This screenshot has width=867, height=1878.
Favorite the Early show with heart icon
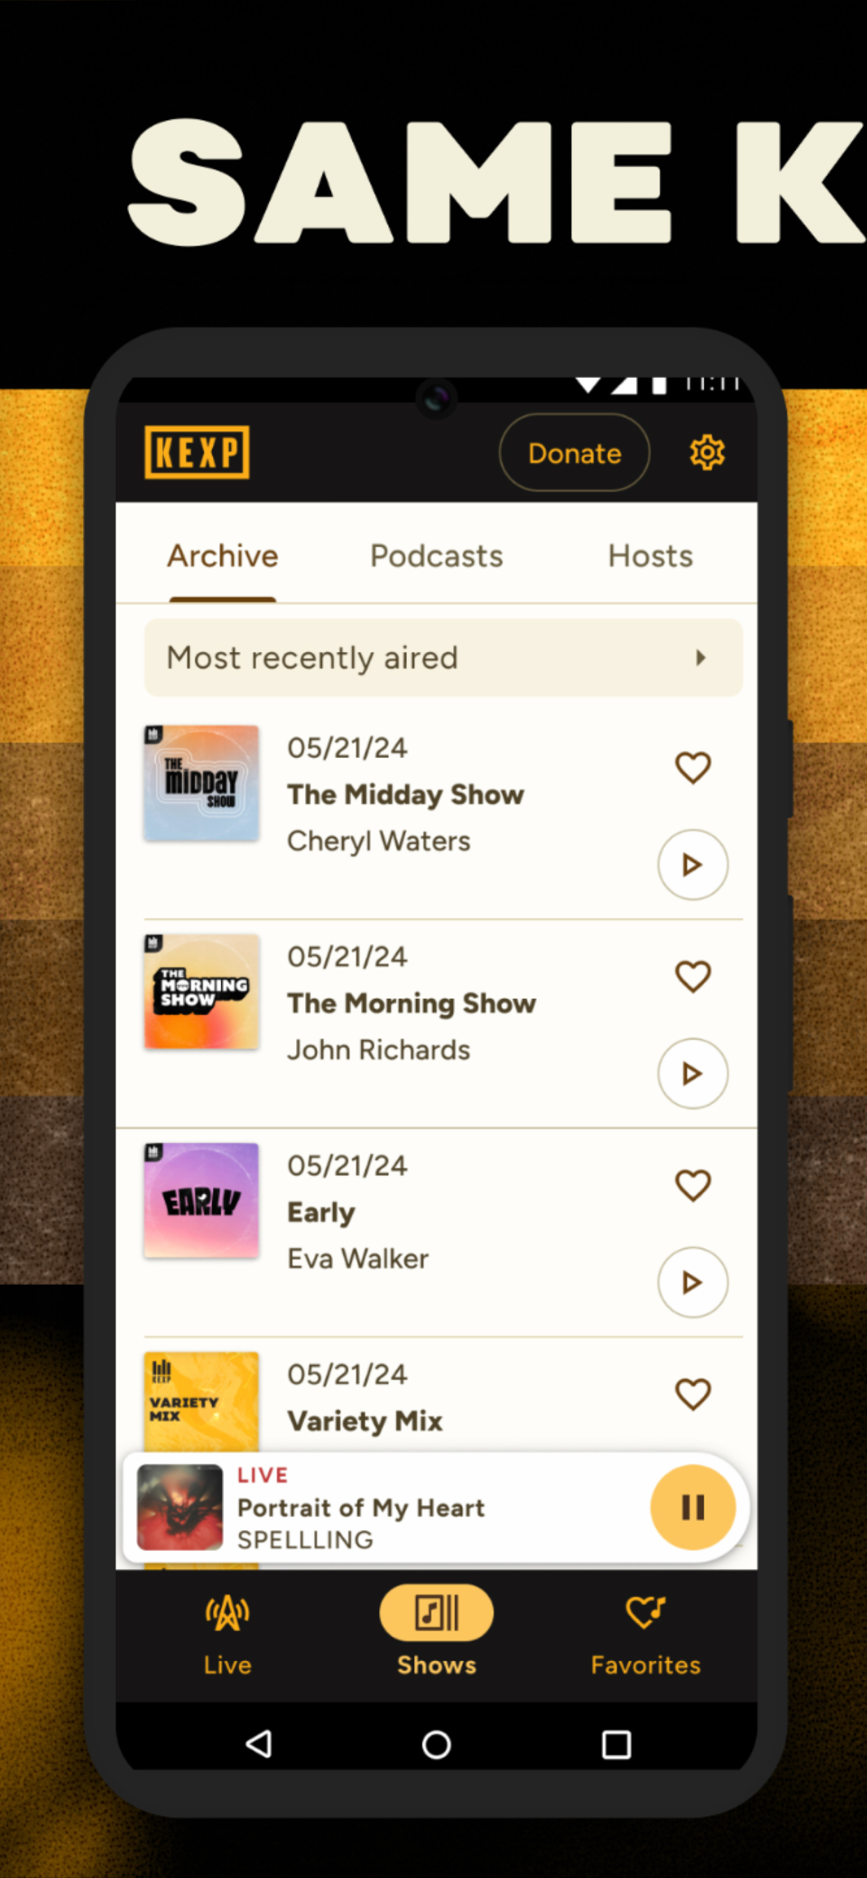693,1185
